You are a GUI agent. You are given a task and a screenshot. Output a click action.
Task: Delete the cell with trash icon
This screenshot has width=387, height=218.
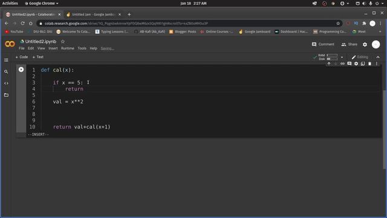pyautogui.click(x=369, y=64)
